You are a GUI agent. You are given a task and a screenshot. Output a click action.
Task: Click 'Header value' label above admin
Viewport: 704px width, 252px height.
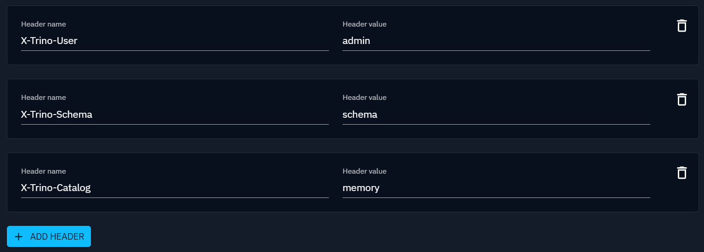pyautogui.click(x=365, y=24)
